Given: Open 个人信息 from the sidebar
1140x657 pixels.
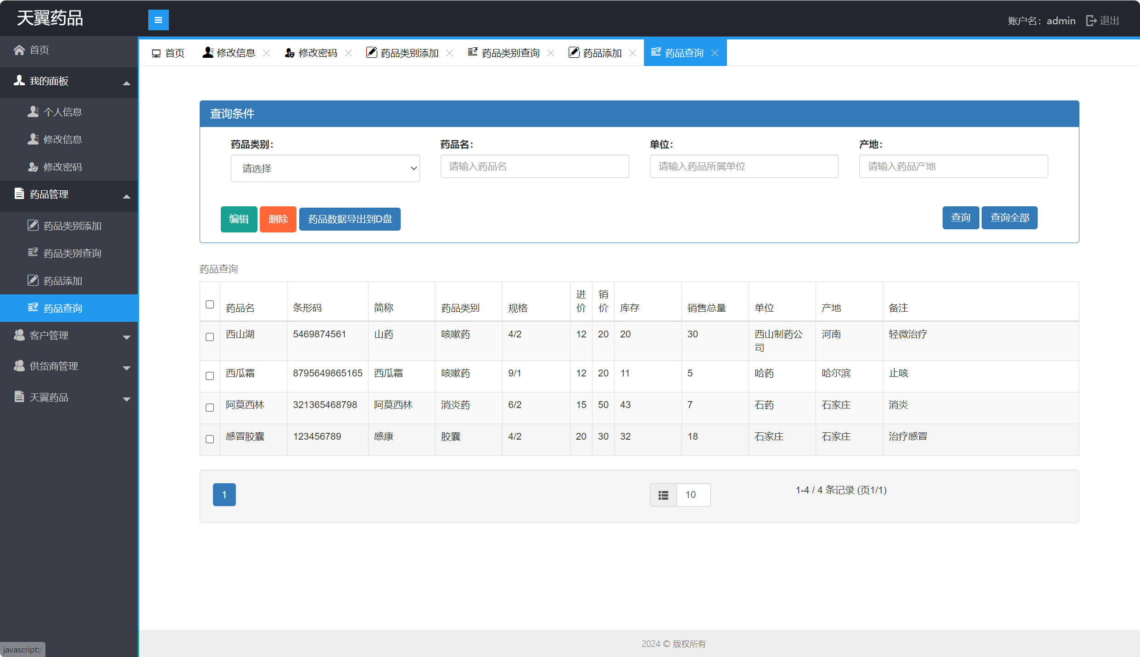Looking at the screenshot, I should (62, 112).
